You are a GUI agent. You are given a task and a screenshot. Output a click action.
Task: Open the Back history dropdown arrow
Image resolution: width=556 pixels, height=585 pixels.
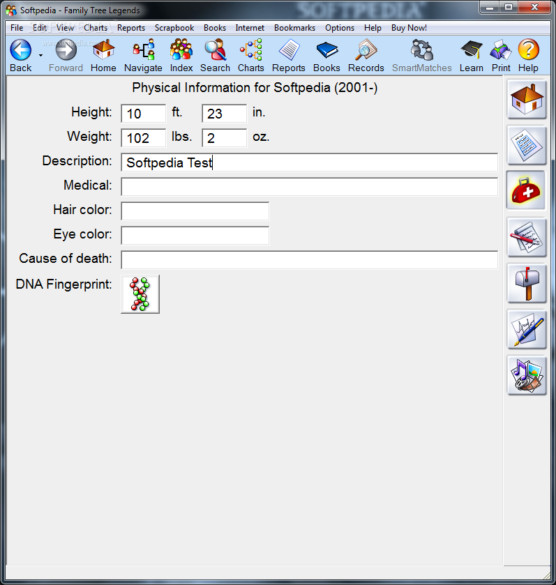point(40,55)
